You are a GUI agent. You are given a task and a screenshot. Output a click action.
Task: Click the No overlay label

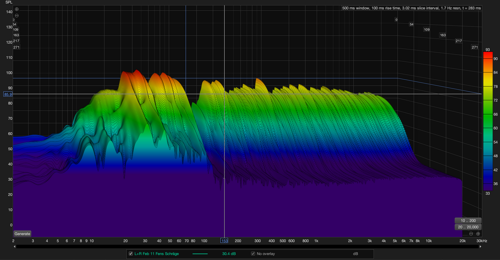point(266,254)
